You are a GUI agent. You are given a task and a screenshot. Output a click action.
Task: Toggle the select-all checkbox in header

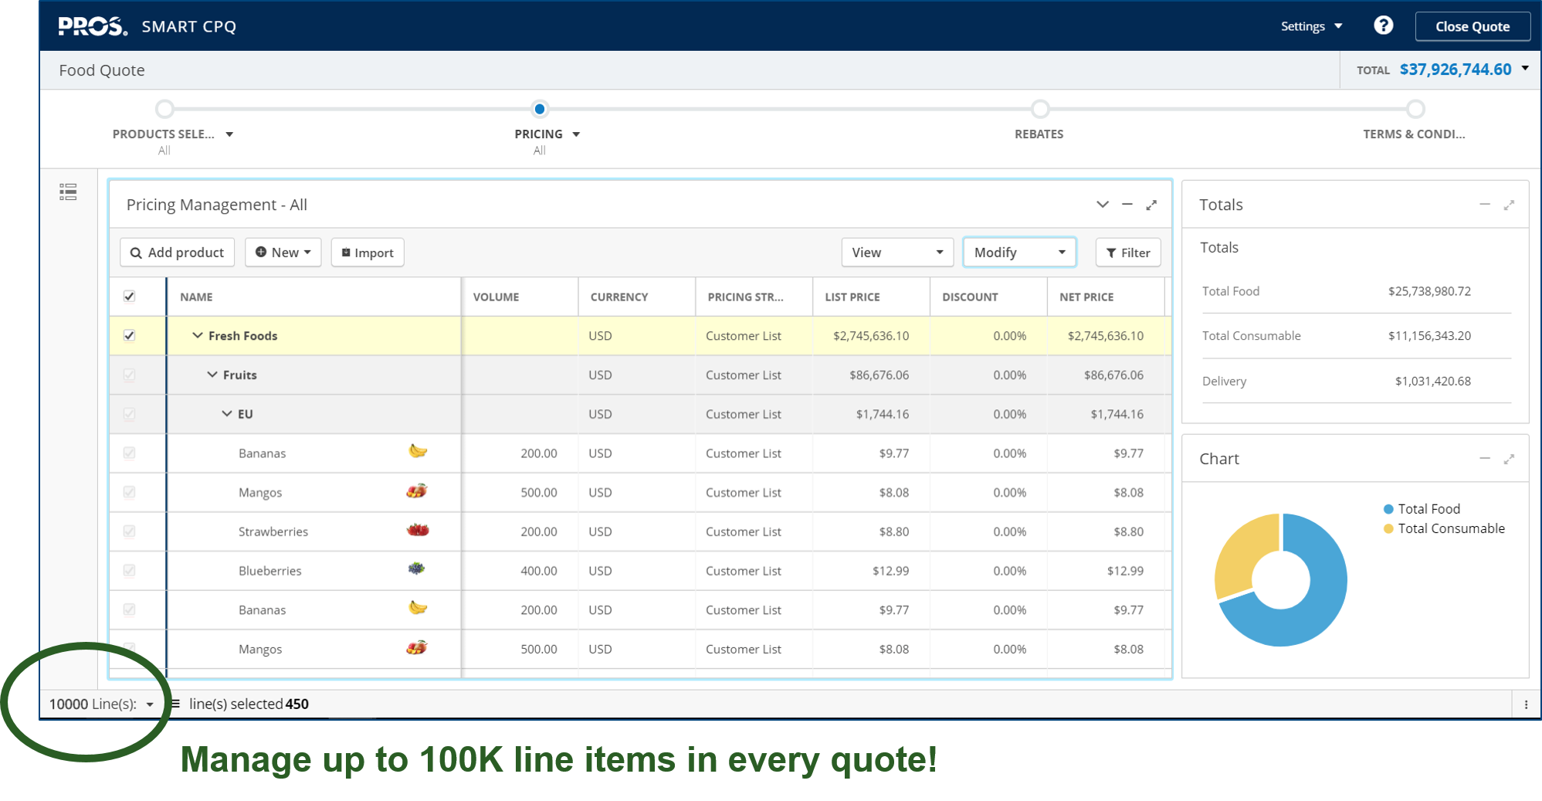click(x=130, y=297)
